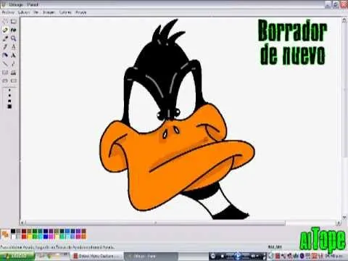Click the horizontal scrollbar right arrow

pos(339,223)
